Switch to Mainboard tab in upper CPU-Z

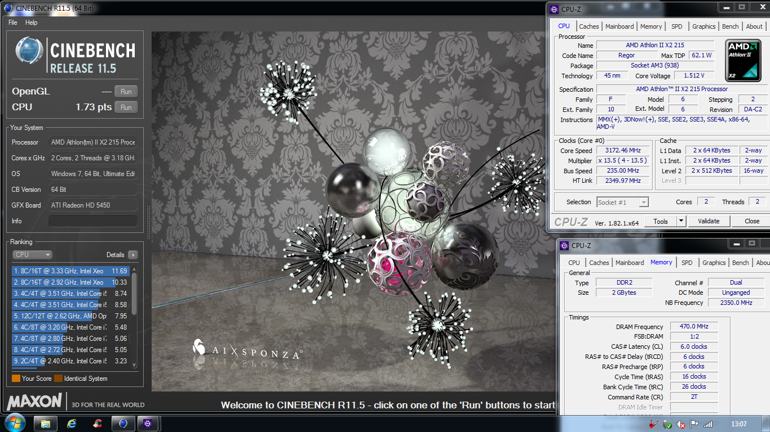pyautogui.click(x=619, y=26)
